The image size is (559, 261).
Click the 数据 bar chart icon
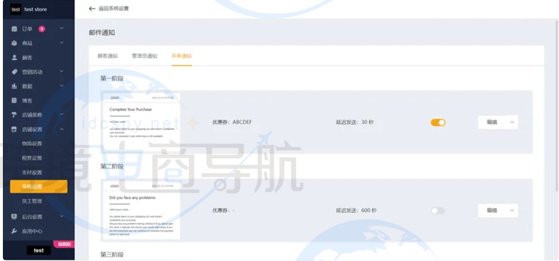point(14,86)
